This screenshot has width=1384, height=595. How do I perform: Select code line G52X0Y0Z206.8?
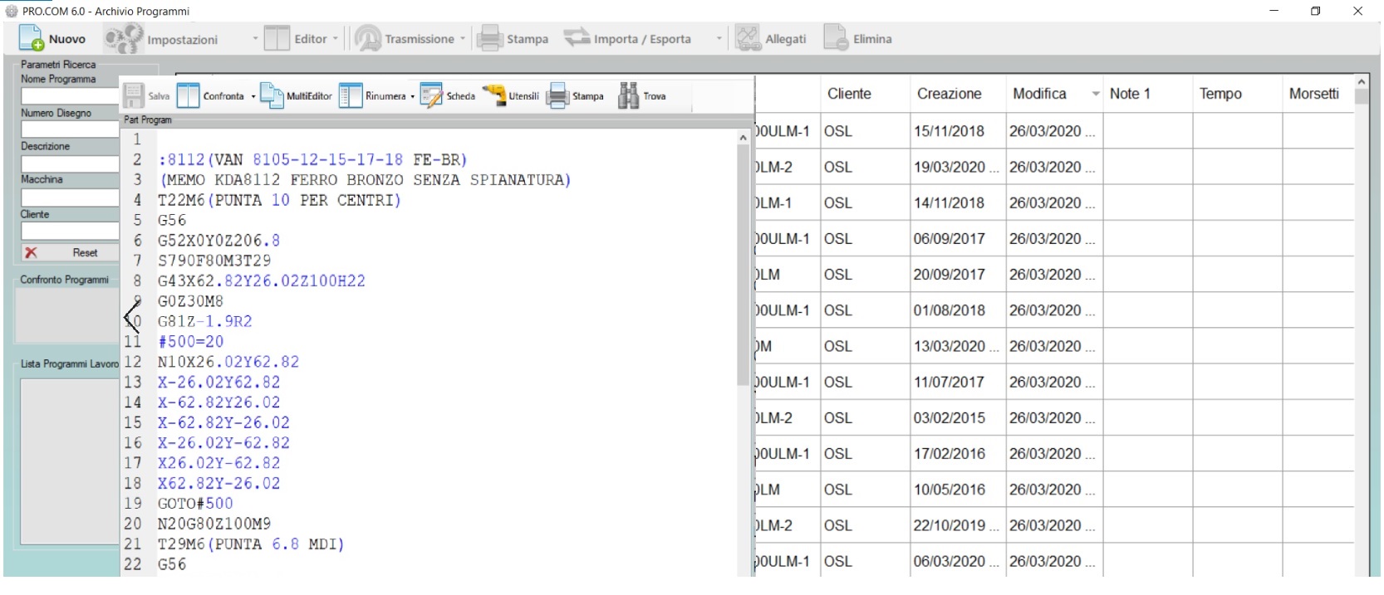click(x=219, y=241)
